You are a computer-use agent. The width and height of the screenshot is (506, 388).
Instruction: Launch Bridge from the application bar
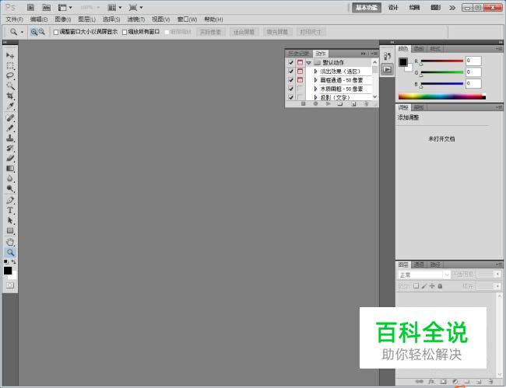30,7
